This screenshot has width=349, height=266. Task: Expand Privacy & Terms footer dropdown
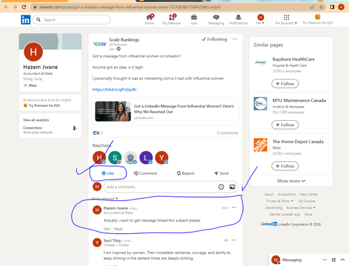pyautogui.click(x=280, y=201)
